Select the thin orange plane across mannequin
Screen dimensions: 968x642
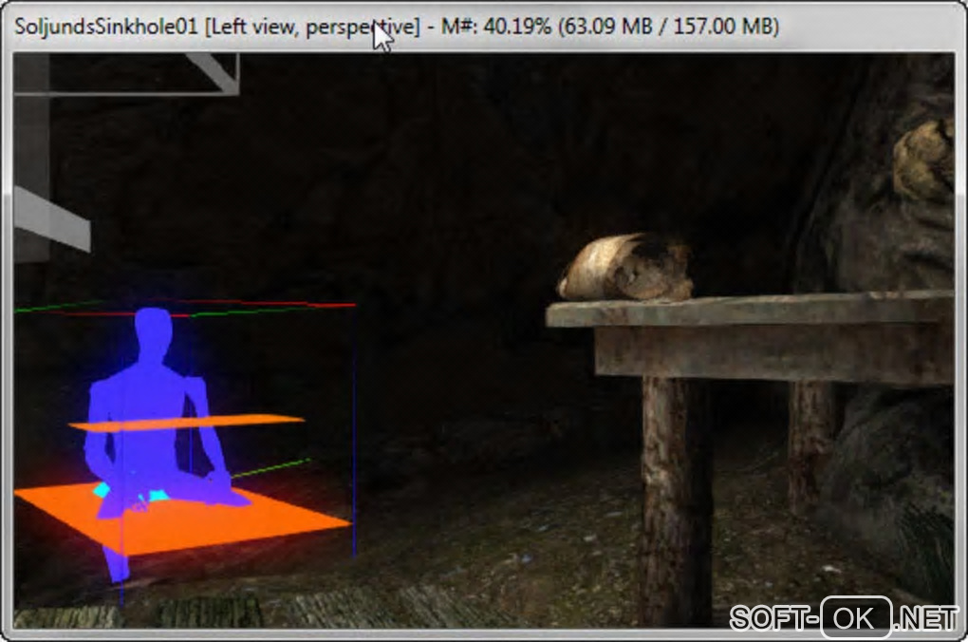(186, 423)
